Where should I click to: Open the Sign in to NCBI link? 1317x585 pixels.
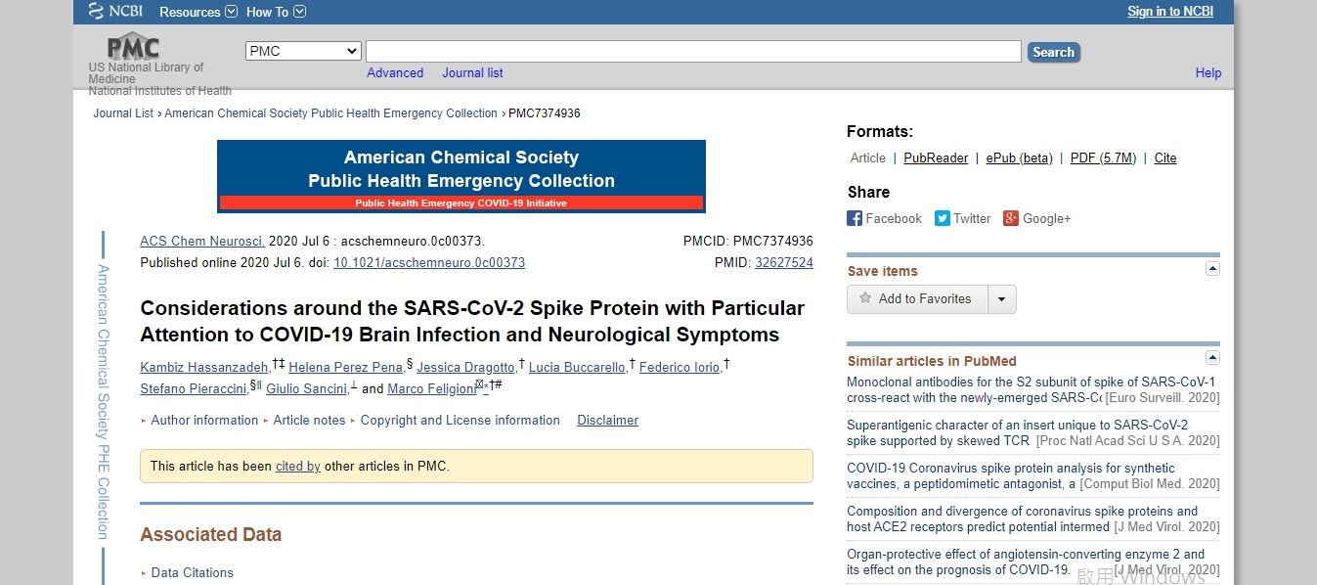tap(1170, 12)
